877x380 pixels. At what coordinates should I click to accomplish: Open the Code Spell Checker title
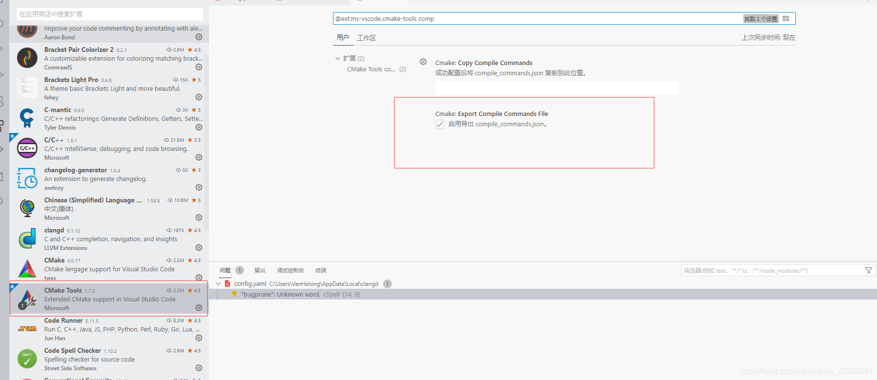[72, 350]
